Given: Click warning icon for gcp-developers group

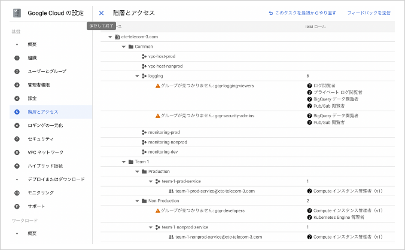Looking at the screenshot, I should (x=157, y=211).
